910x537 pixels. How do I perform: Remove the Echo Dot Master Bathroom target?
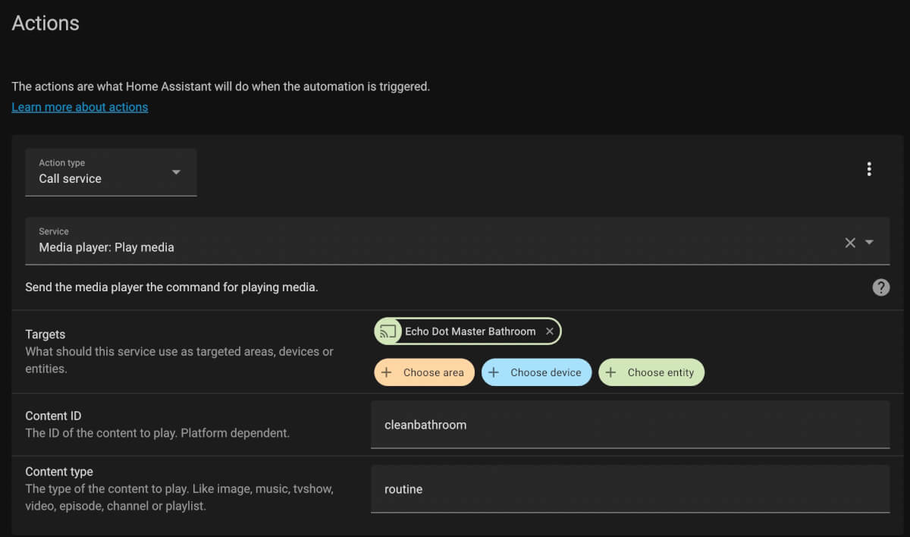point(549,331)
